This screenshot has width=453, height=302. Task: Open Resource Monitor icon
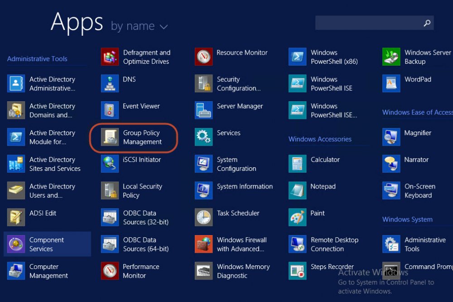(x=204, y=57)
